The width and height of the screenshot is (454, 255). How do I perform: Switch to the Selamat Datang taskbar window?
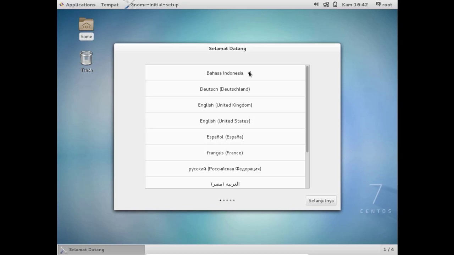pyautogui.click(x=101, y=250)
